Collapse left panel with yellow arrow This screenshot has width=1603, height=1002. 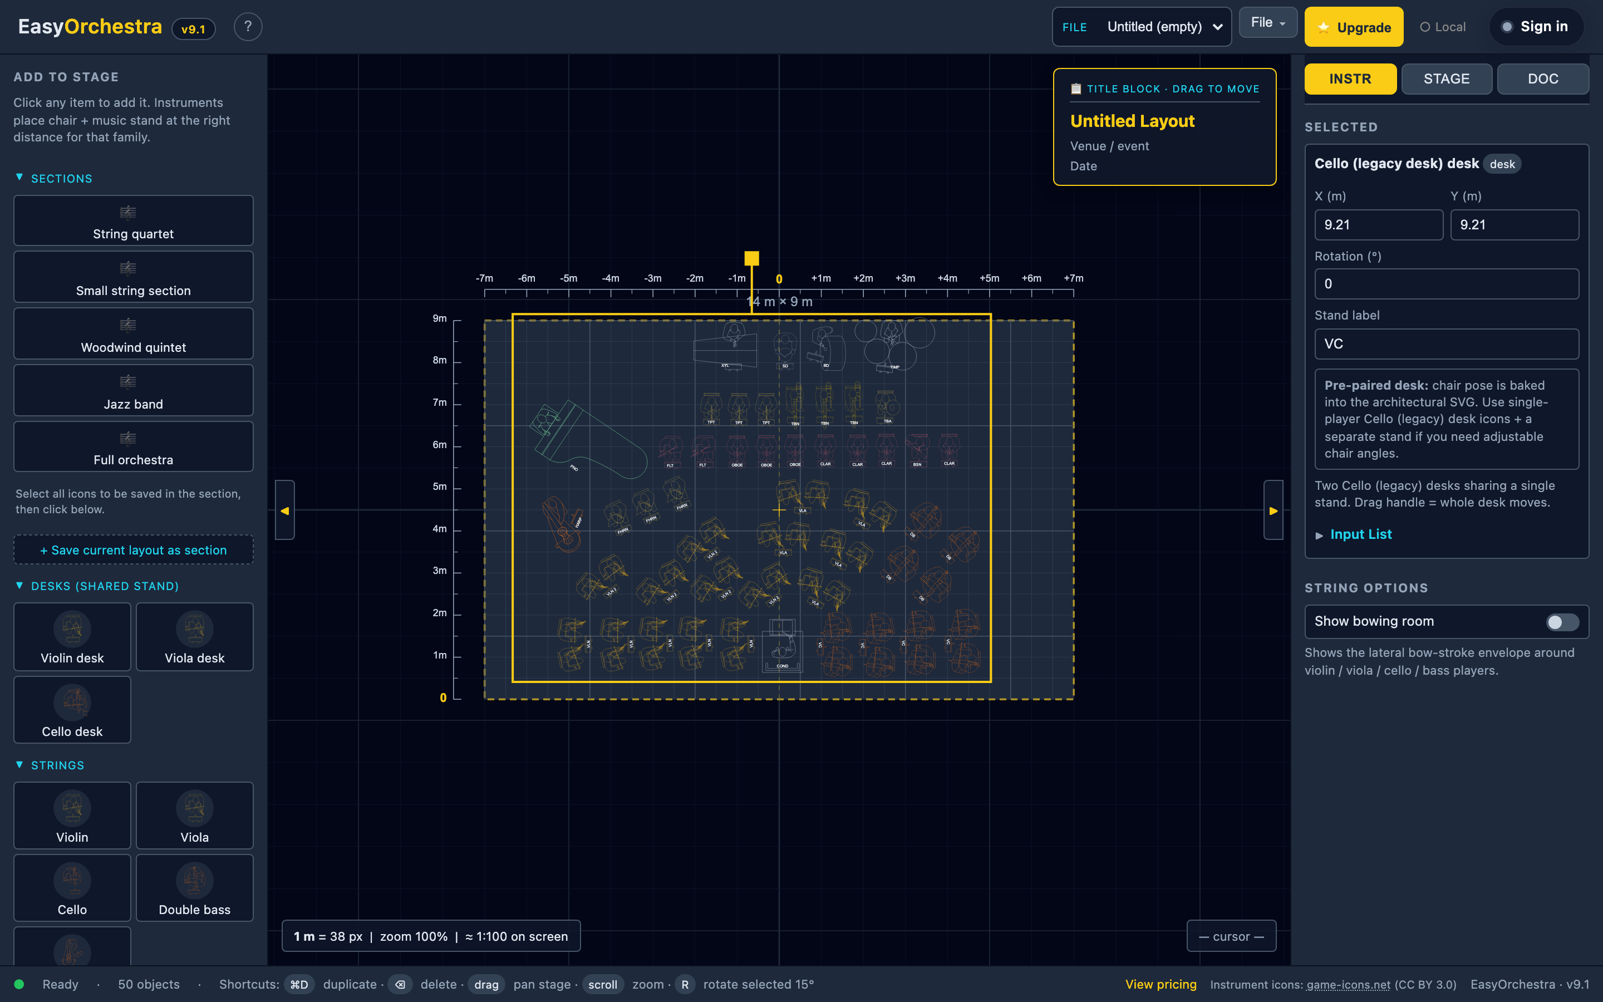click(x=285, y=510)
